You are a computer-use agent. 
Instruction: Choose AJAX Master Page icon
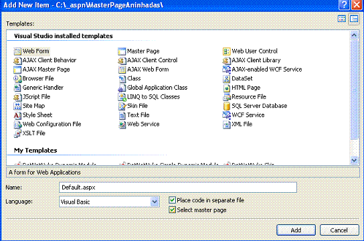click(x=17, y=70)
